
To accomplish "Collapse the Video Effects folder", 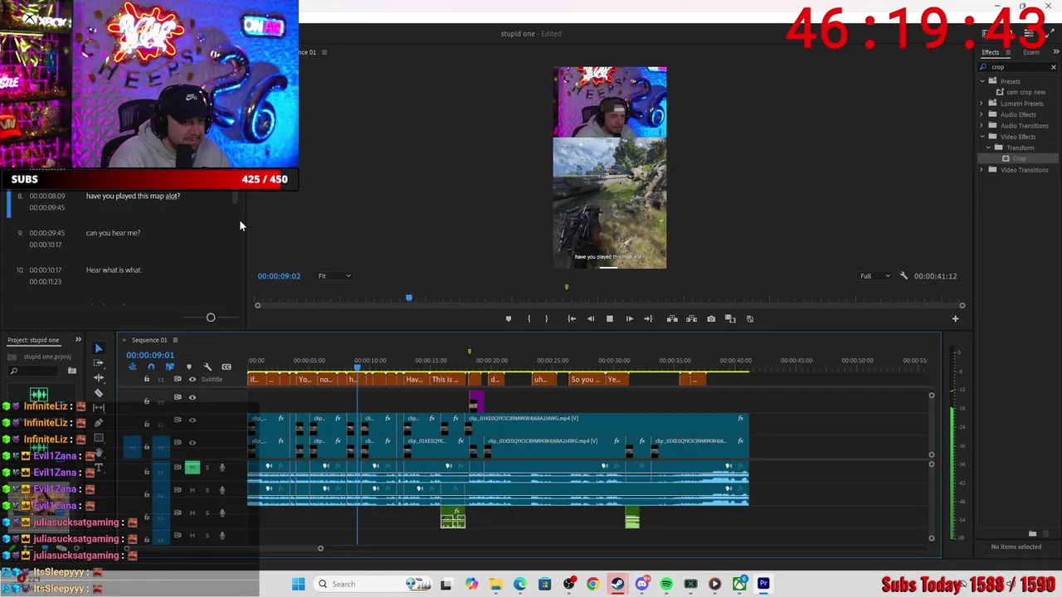I will (982, 137).
